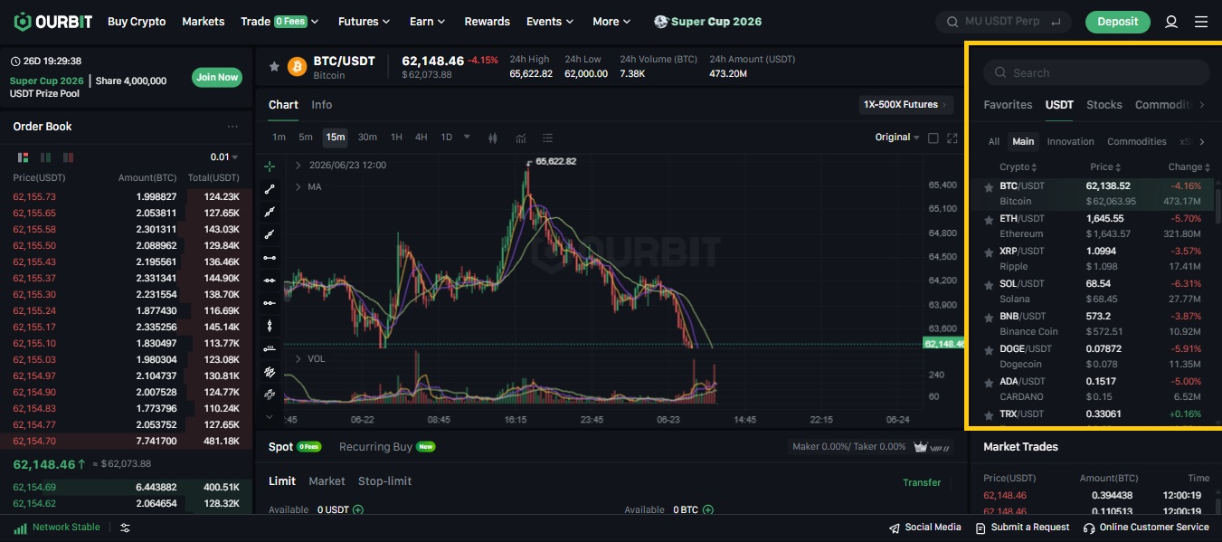The image size is (1222, 542).
Task: Open the chart indicators icon
Action: point(521,138)
